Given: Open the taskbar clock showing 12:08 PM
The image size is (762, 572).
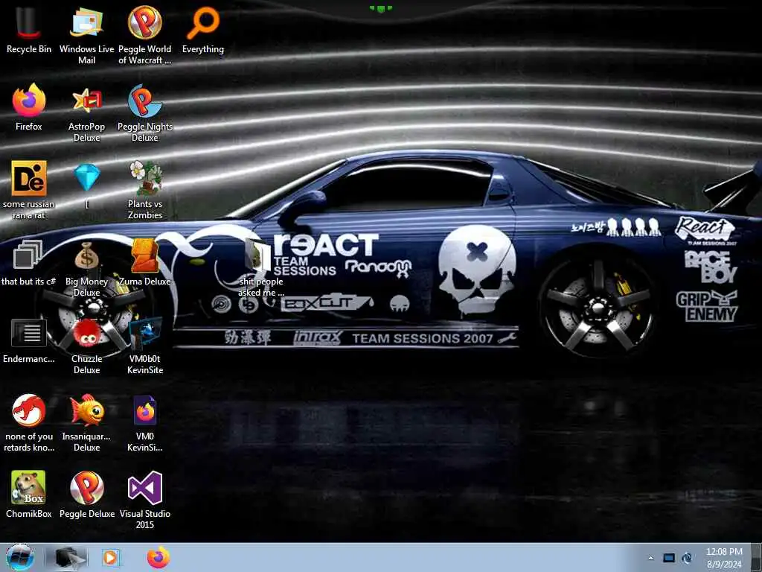Looking at the screenshot, I should tap(724, 558).
